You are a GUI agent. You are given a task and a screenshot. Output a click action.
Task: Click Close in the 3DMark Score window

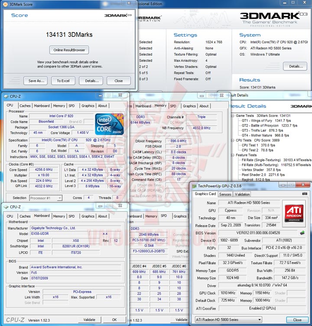click(119, 81)
